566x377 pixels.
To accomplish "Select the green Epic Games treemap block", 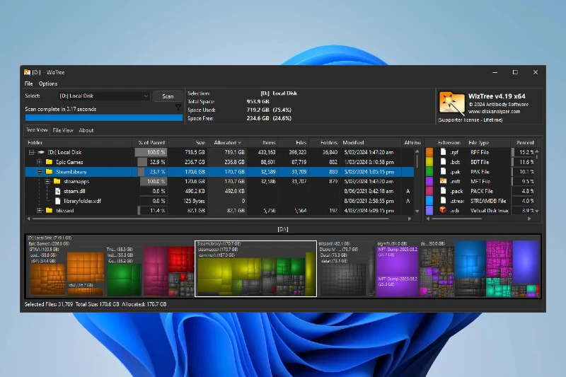I will [124, 279].
